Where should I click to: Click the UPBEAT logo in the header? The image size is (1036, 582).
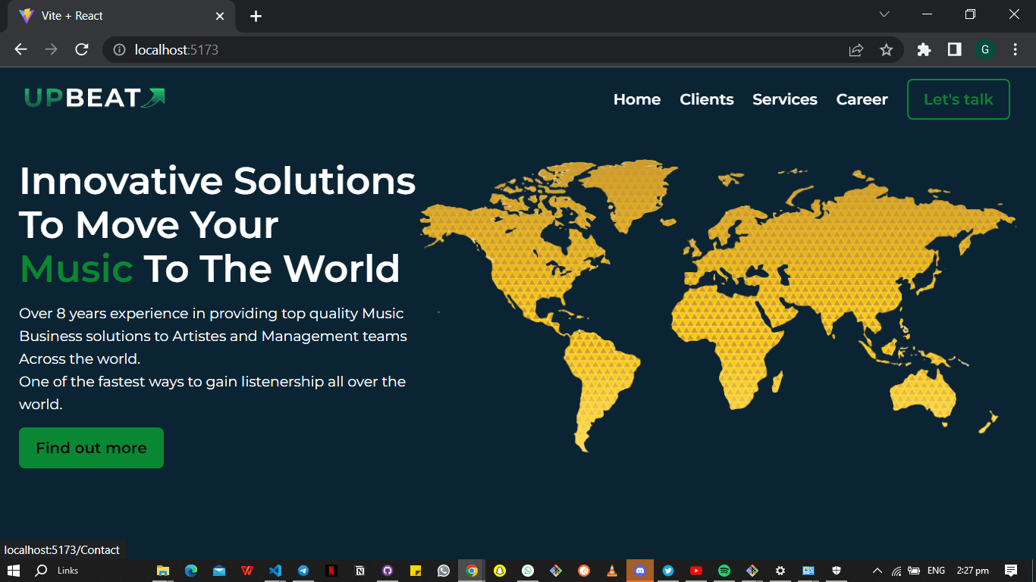tap(94, 98)
